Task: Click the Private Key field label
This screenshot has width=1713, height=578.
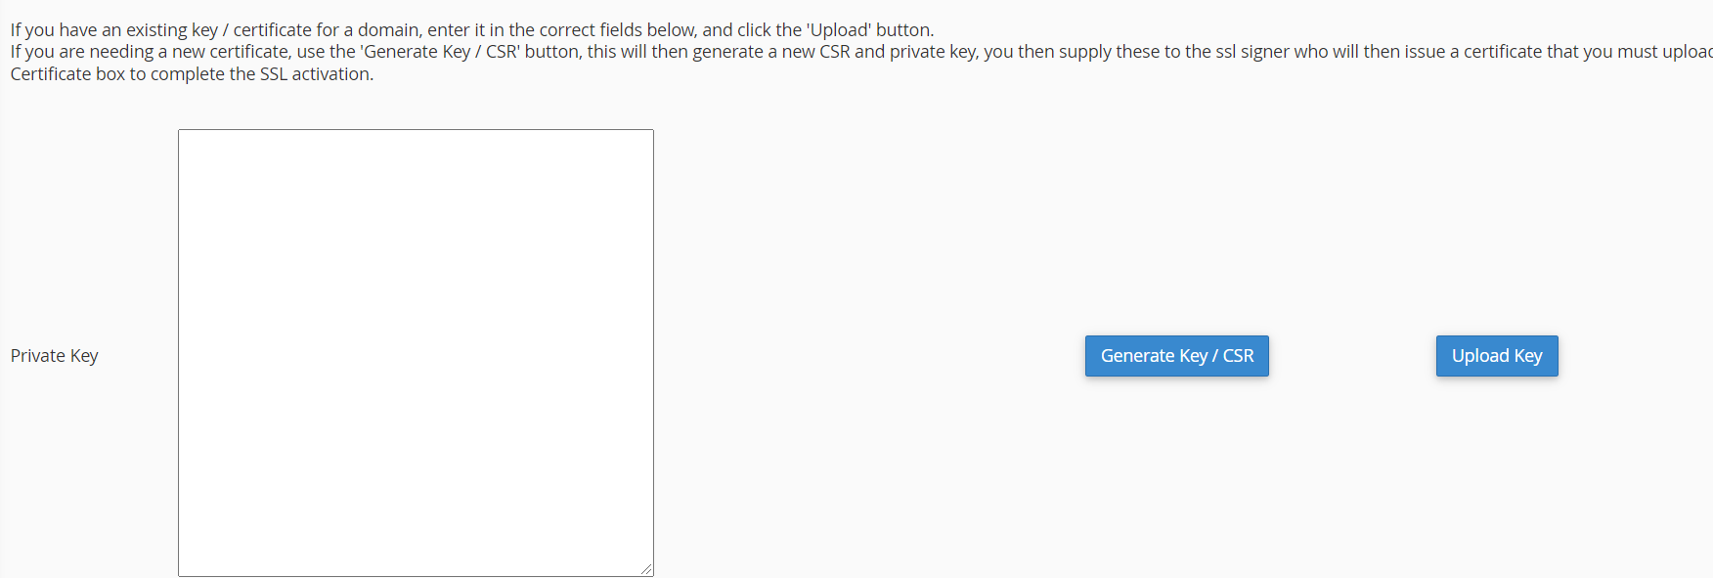Action: [x=55, y=356]
